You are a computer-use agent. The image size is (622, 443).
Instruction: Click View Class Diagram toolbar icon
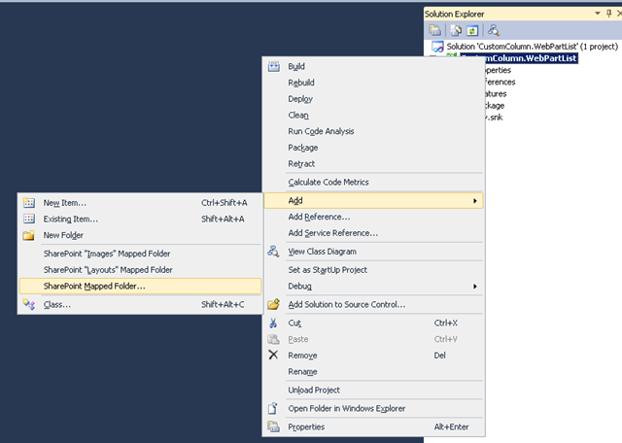pyautogui.click(x=494, y=30)
